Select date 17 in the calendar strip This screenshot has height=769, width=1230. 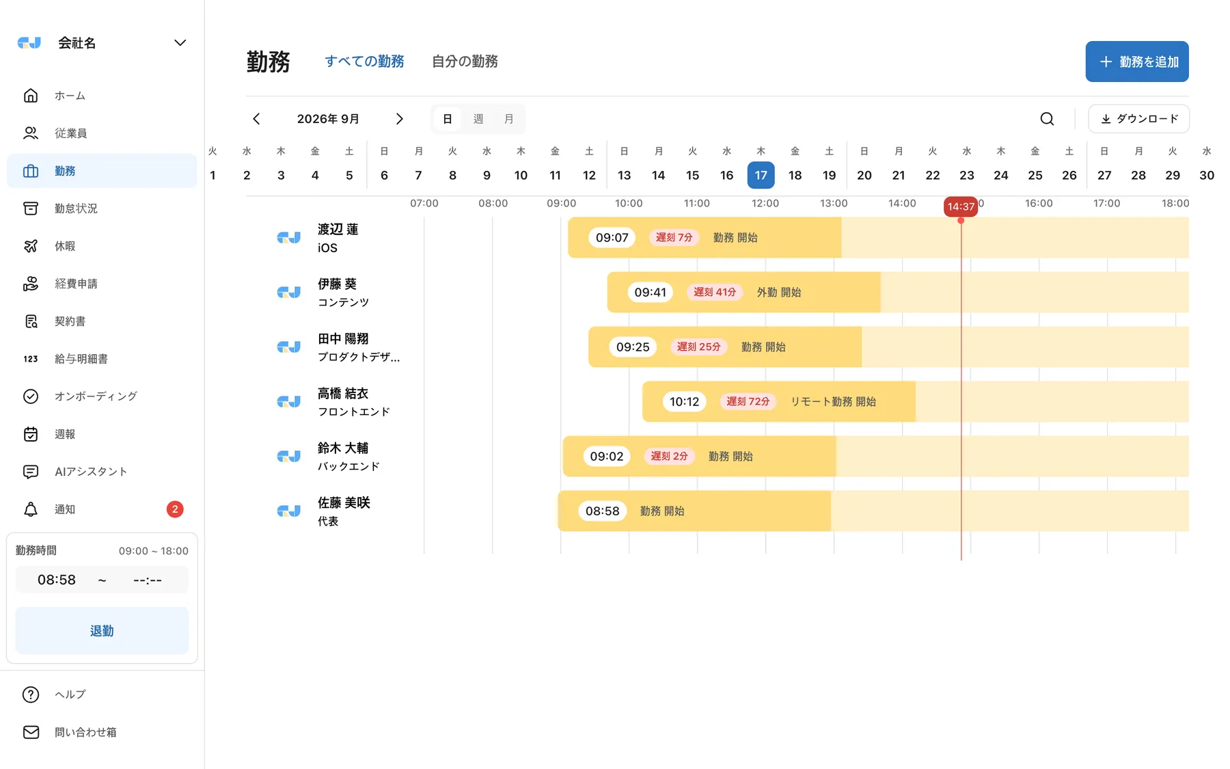[761, 176]
